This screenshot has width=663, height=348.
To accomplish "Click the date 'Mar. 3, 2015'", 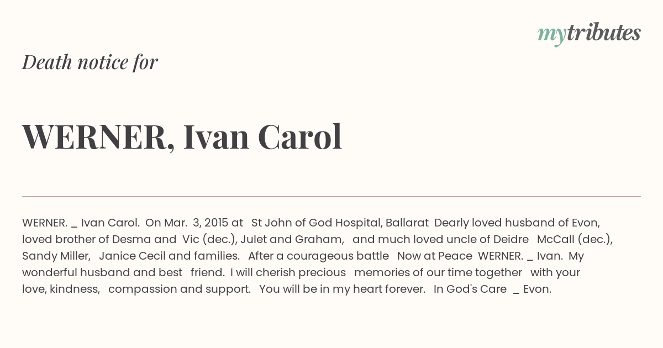I will point(198,223).
